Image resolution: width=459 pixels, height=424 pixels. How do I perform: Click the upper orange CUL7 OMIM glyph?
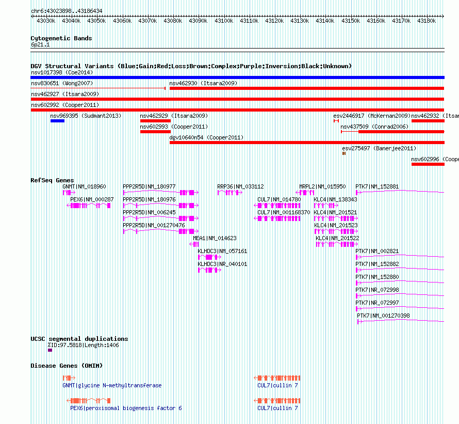click(x=277, y=378)
